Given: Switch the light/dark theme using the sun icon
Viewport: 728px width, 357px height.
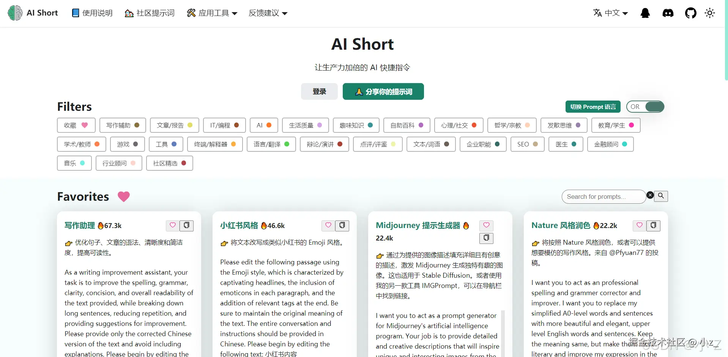Looking at the screenshot, I should click(x=710, y=13).
